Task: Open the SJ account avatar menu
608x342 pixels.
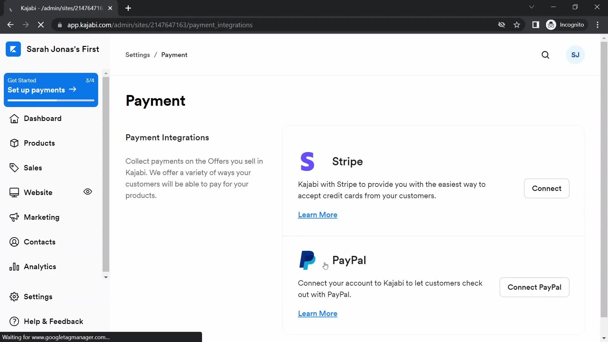Action: tap(575, 55)
